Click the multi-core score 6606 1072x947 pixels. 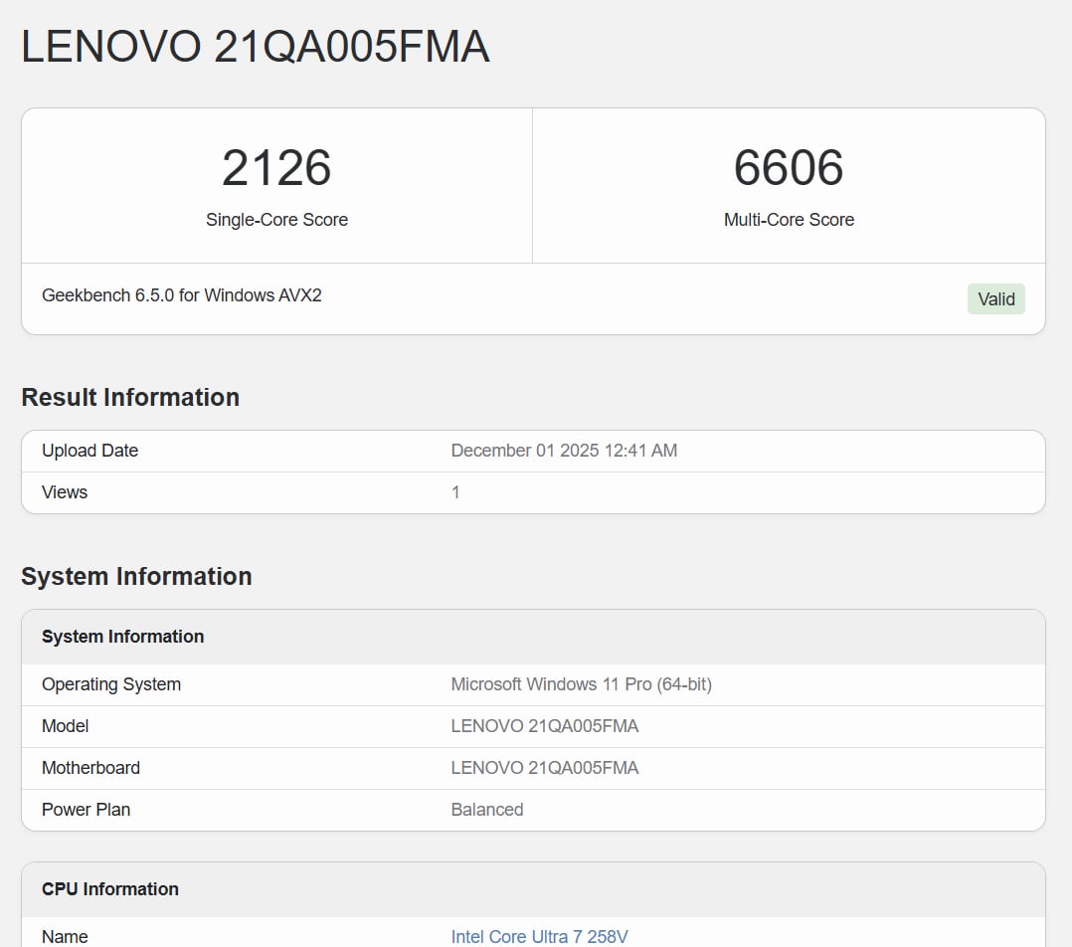pyautogui.click(x=789, y=167)
